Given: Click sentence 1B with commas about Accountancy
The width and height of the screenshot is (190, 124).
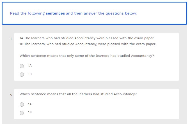Looking at the screenshot, I should pos(88,44).
